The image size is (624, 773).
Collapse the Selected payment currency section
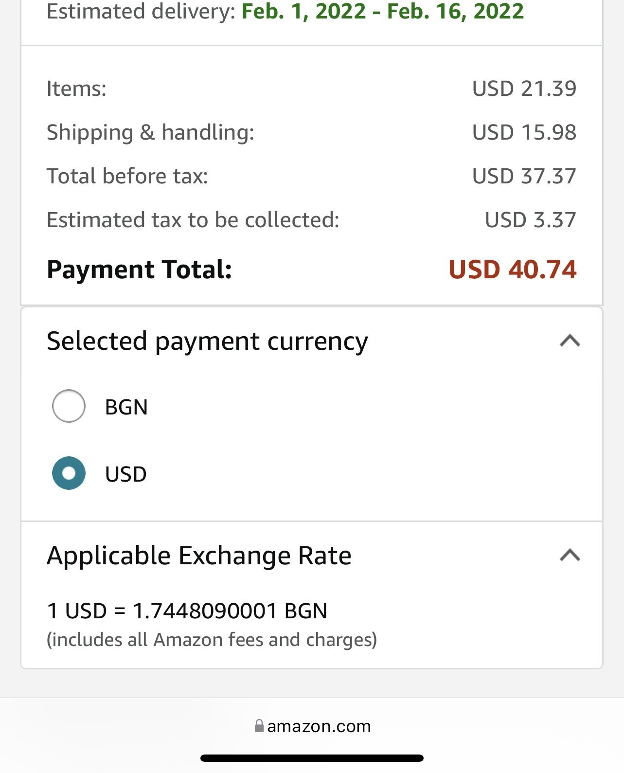[x=570, y=341]
